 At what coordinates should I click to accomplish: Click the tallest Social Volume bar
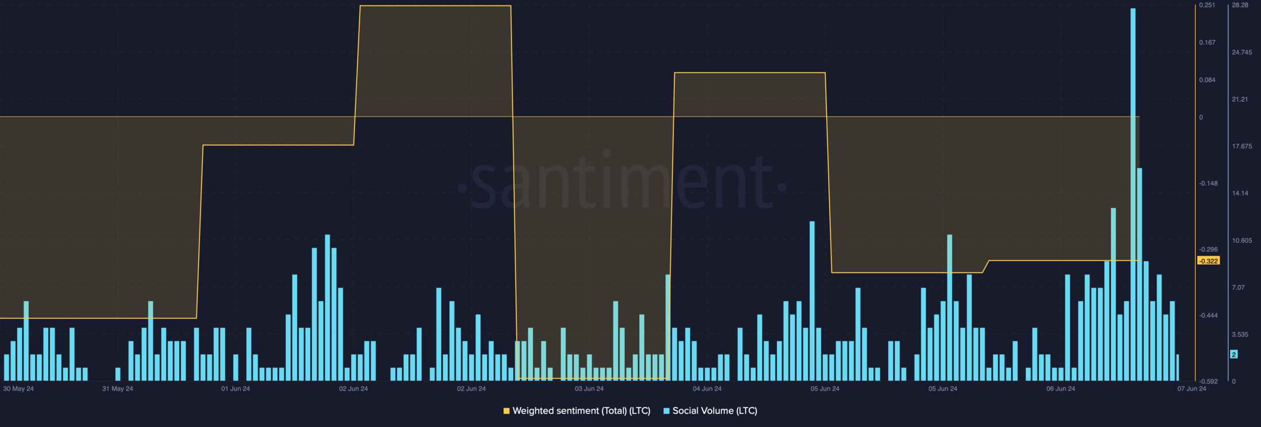(1133, 194)
